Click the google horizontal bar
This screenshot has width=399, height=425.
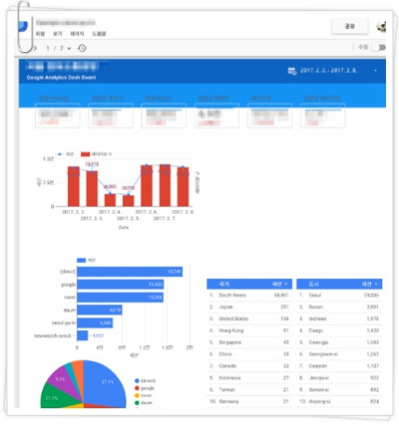[x=120, y=285]
